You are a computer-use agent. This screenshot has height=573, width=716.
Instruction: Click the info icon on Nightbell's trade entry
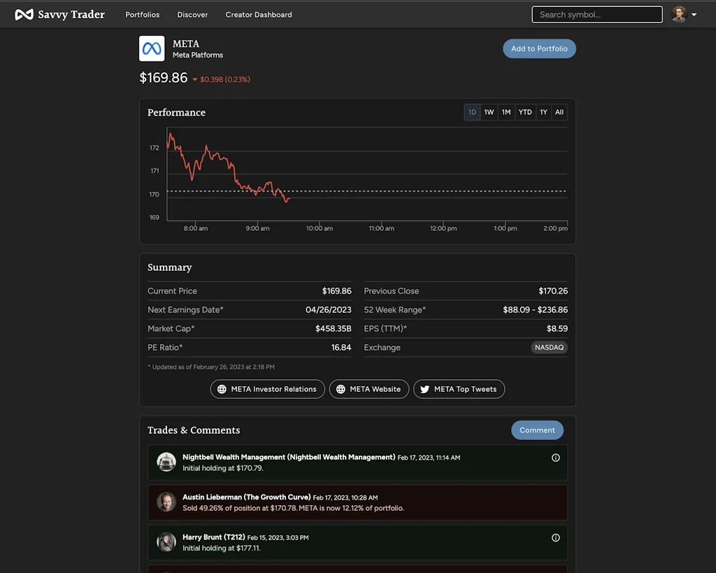pos(555,456)
